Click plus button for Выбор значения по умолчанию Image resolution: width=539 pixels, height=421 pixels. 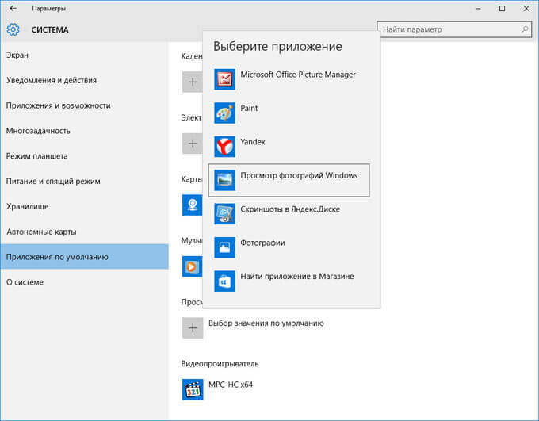[193, 327]
